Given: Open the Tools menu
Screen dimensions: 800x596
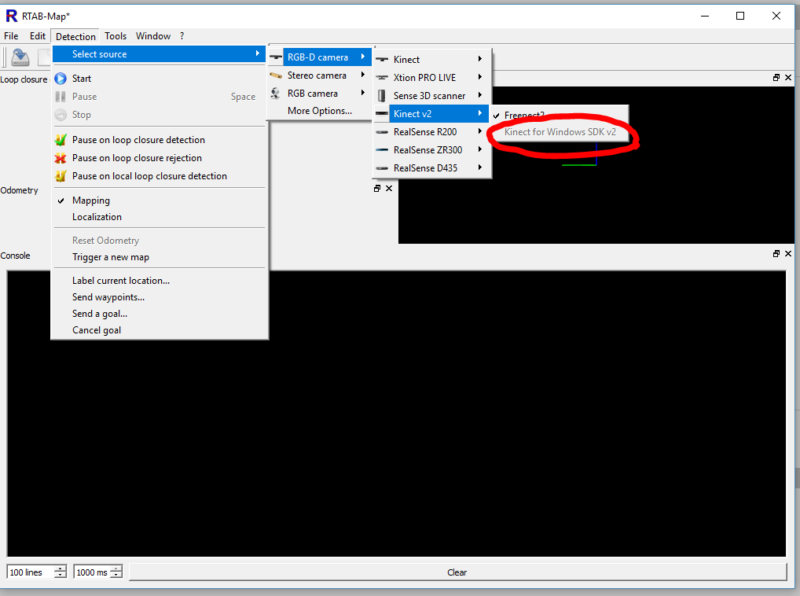Looking at the screenshot, I should (116, 36).
